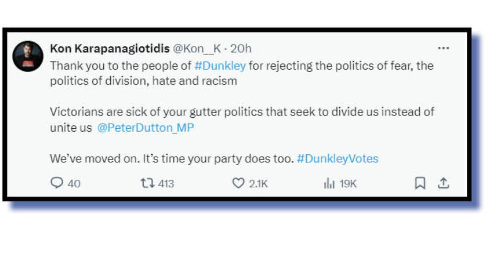Click the reply speech bubble icon
Screen dimensions: 490x254
(56, 183)
